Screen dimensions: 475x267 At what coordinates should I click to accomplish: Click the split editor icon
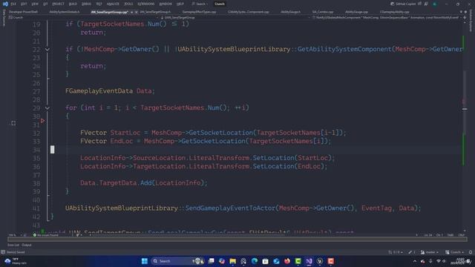(x=465, y=18)
